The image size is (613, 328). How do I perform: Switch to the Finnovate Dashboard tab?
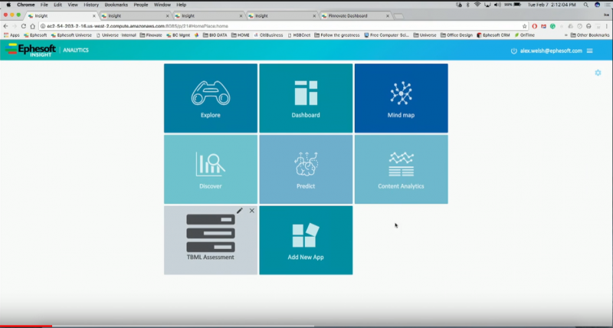(355, 16)
